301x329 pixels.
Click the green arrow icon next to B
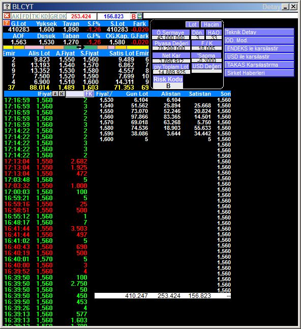click(140, 16)
